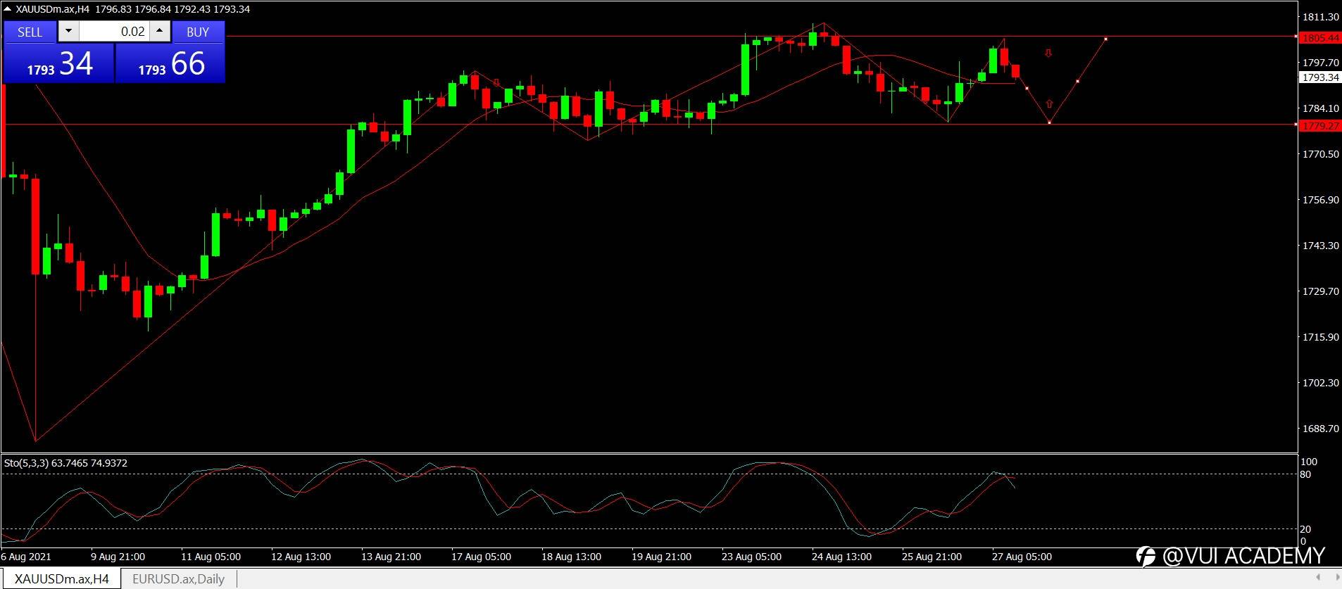Click the Sto(5,3,3) indicator label
Viewport: 1342px width, 589px height.
coord(65,463)
